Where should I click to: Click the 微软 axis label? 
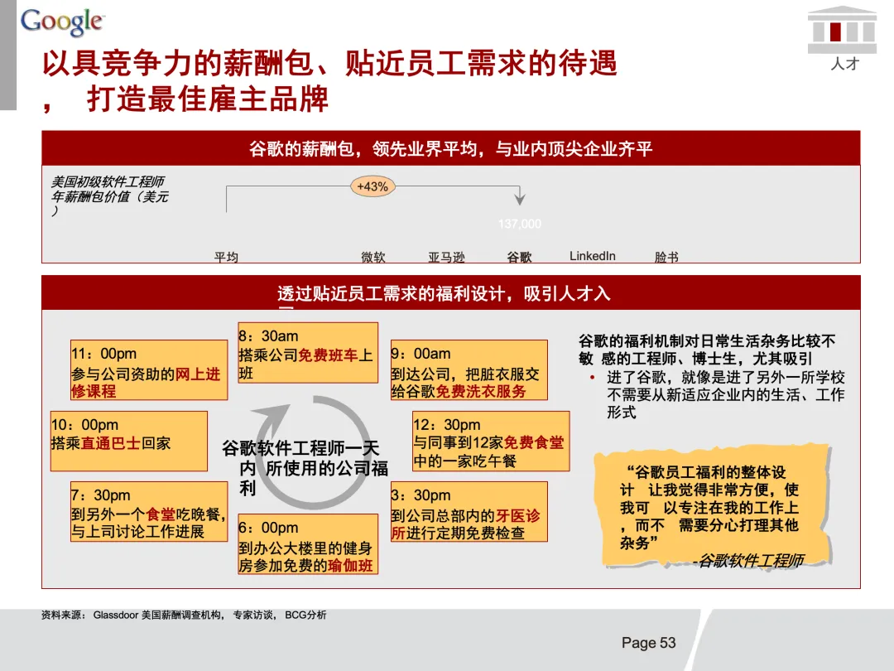(372, 258)
